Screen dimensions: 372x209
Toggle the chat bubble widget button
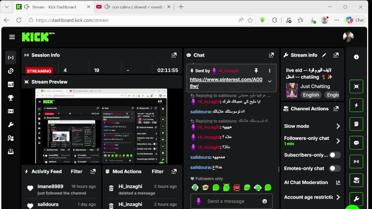356,143
